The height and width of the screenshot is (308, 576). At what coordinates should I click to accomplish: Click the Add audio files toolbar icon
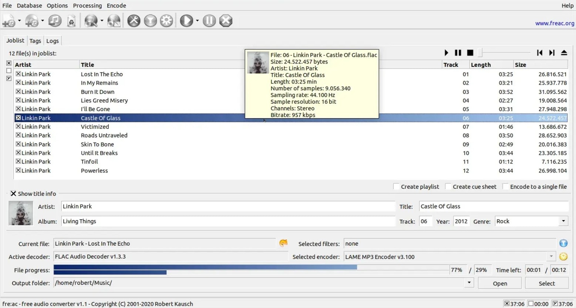(9, 21)
